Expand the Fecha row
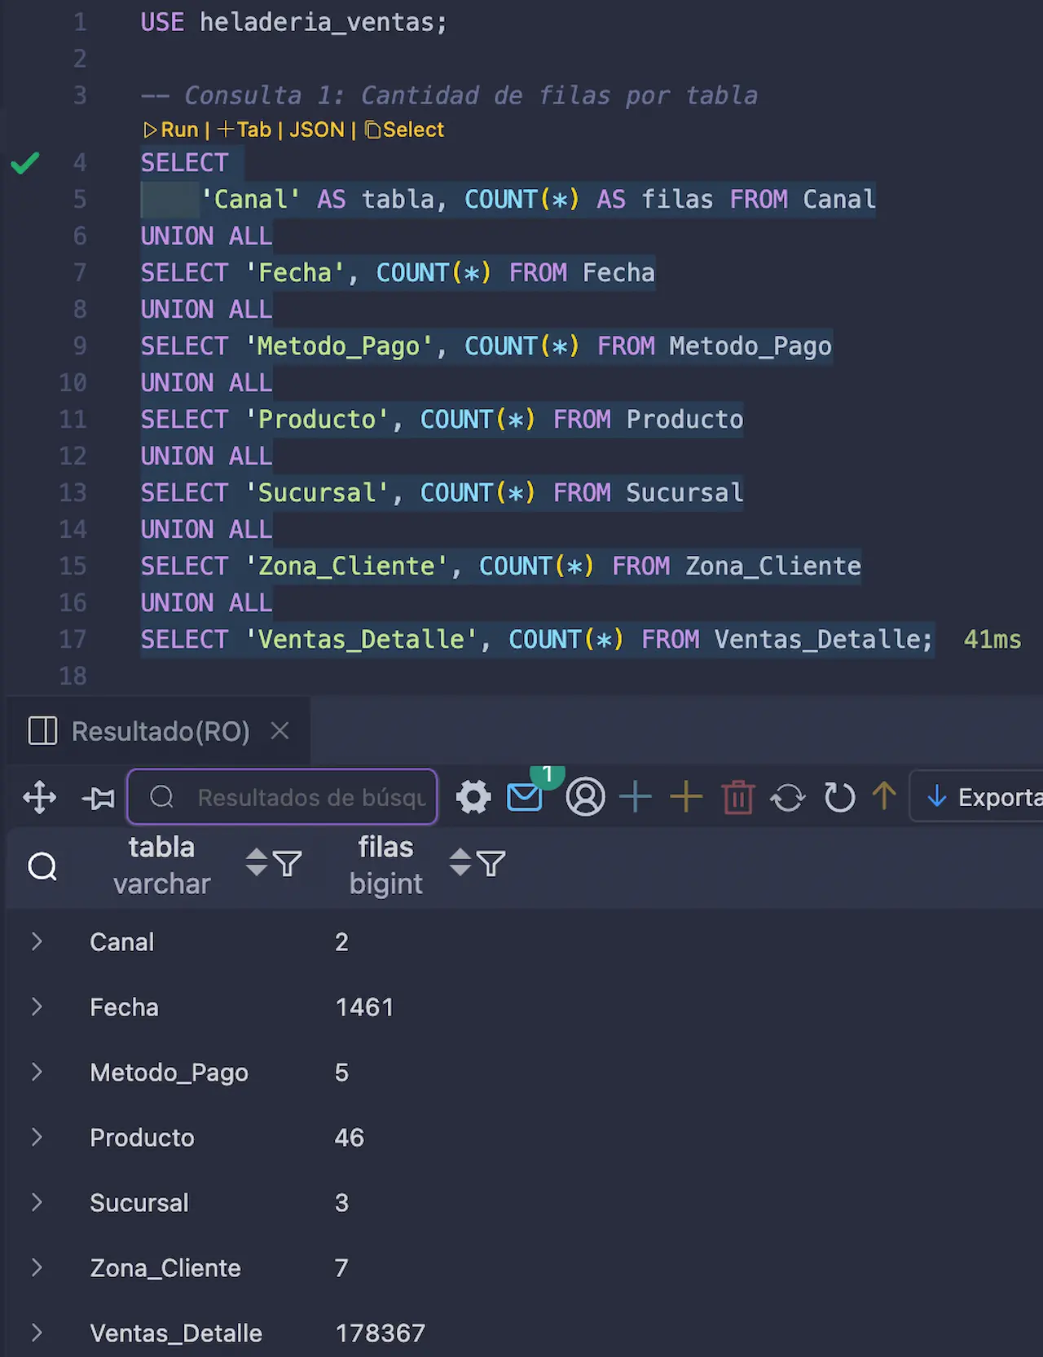The height and width of the screenshot is (1357, 1043). tap(37, 1007)
